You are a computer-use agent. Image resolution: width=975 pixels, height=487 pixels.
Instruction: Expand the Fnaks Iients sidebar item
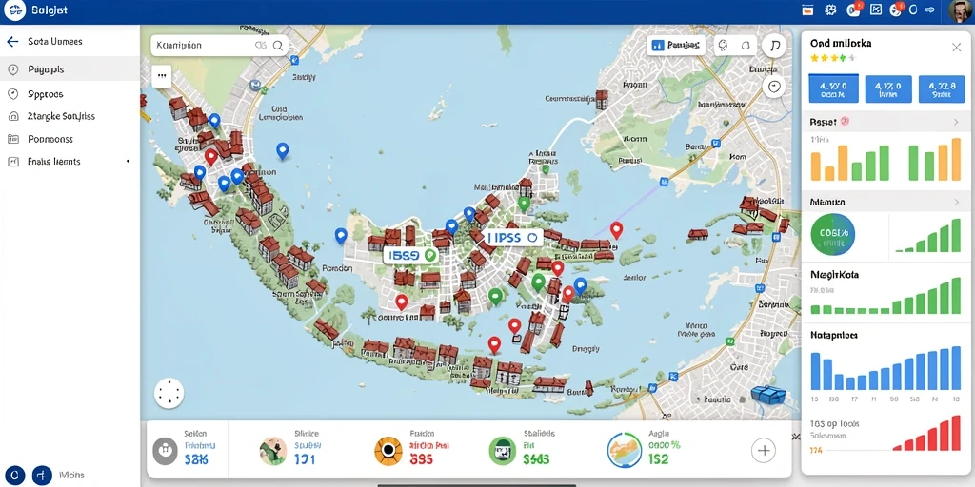[70, 162]
